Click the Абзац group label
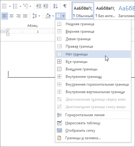Image resolution: width=135 pixels, height=147 pixels. pos(32,26)
